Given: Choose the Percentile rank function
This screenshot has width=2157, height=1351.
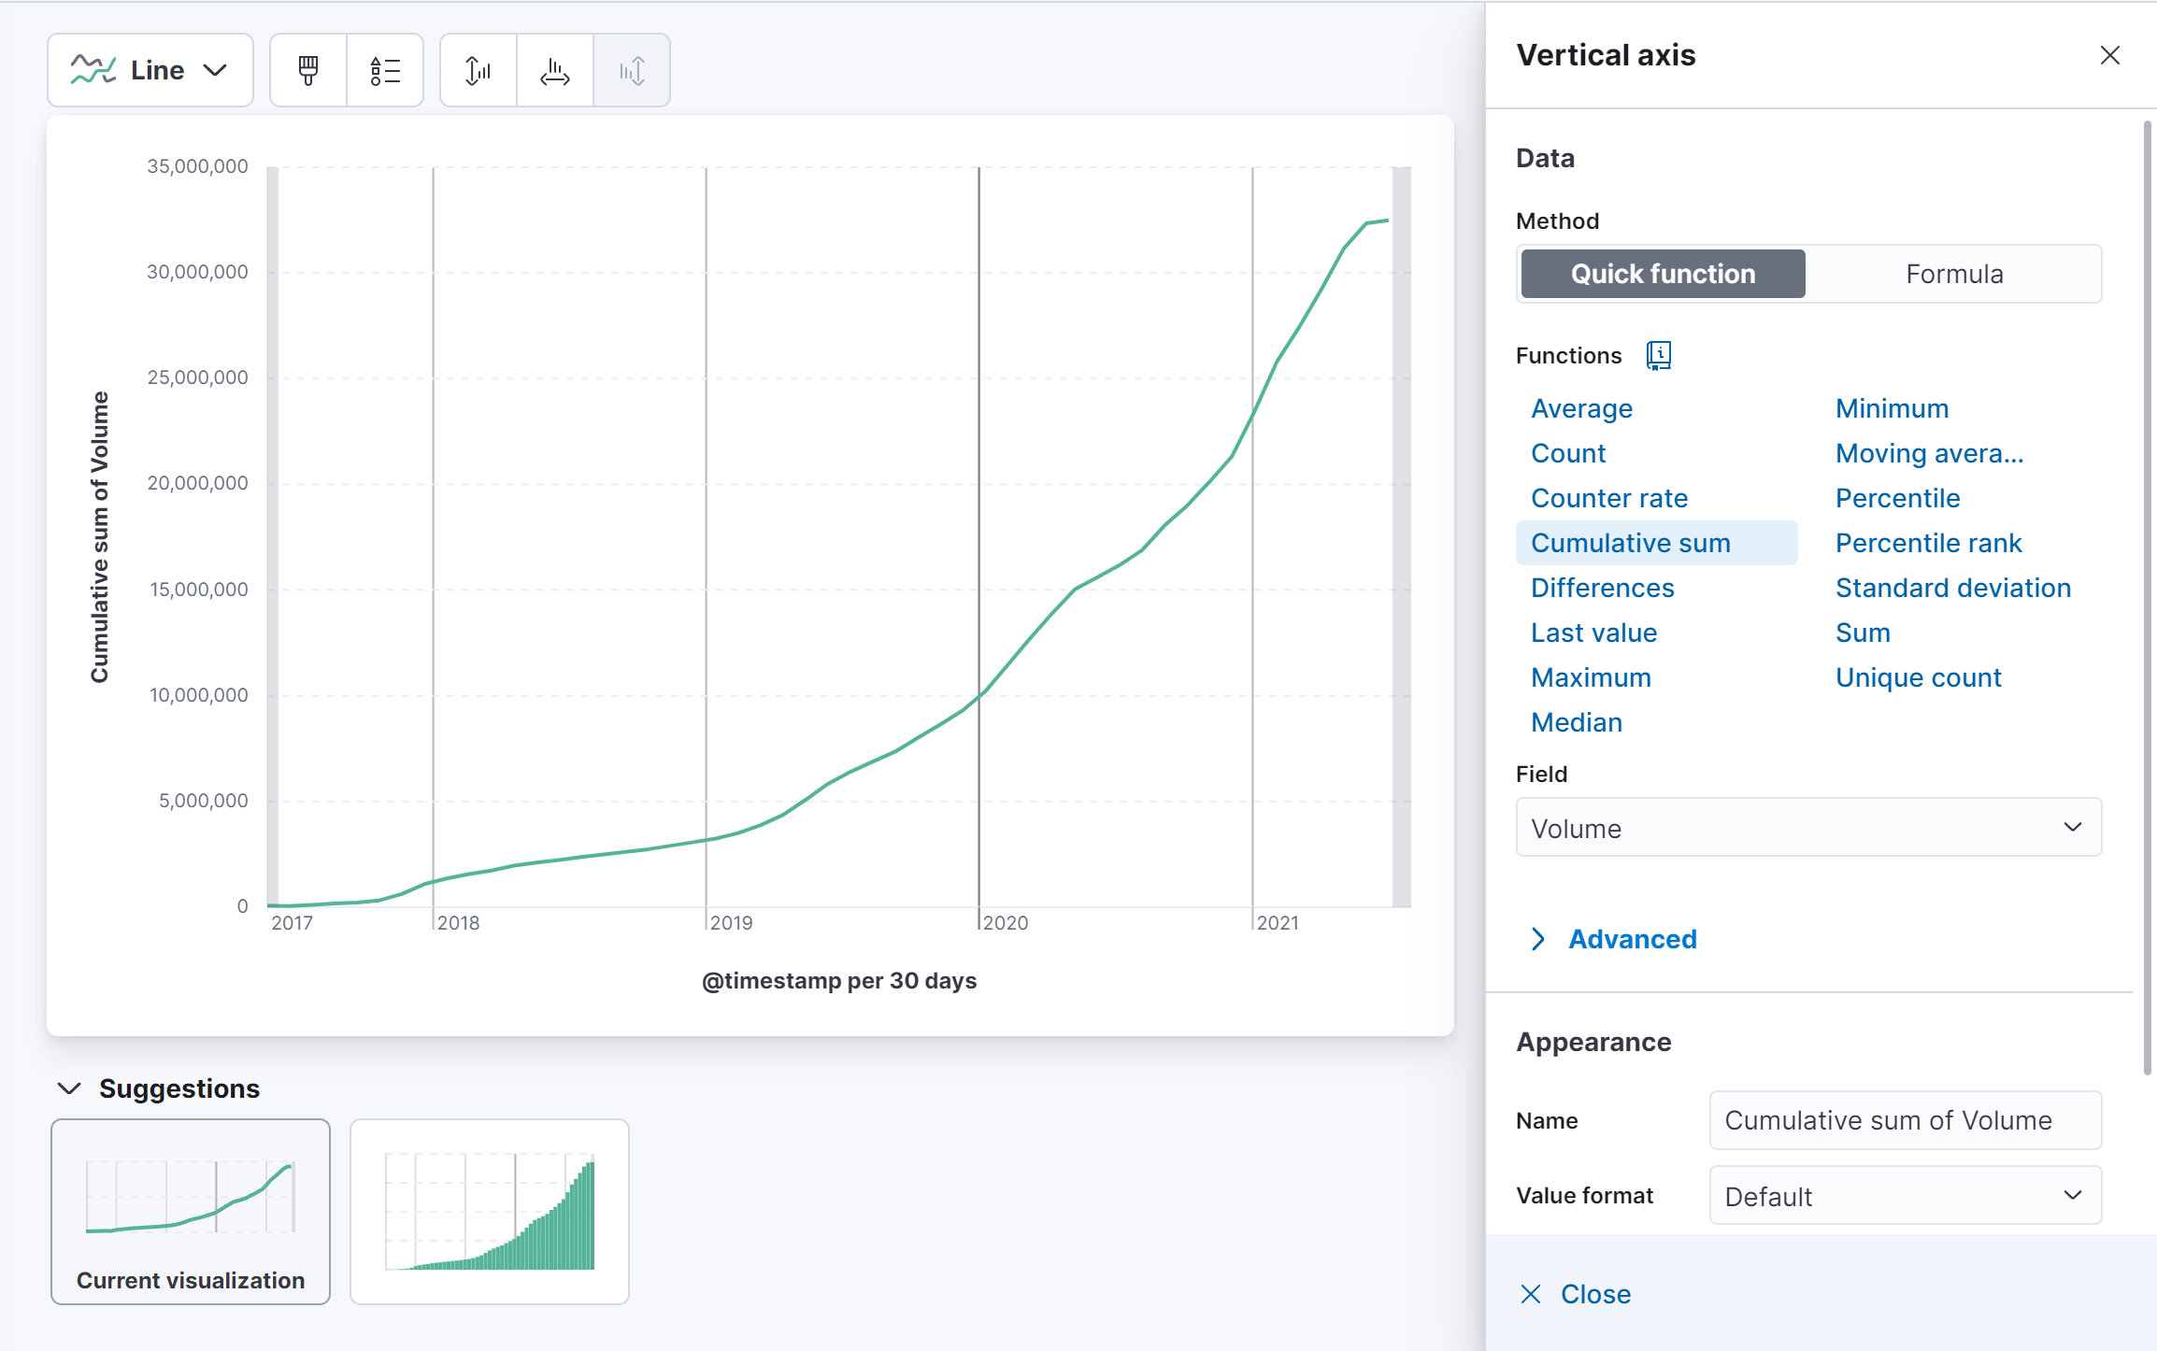Looking at the screenshot, I should tap(1928, 543).
